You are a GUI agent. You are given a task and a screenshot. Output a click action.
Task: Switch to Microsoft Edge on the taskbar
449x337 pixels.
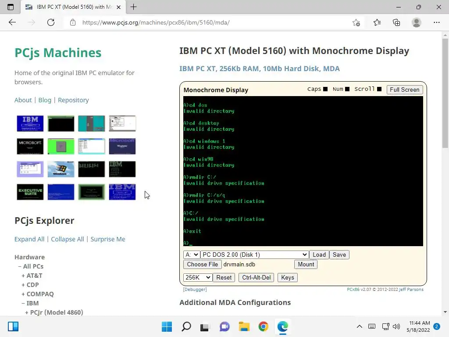click(283, 326)
